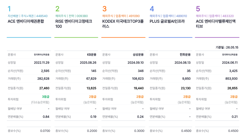Select green 3등급 risk grade
This screenshot has width=247, height=134.
click(46, 97)
